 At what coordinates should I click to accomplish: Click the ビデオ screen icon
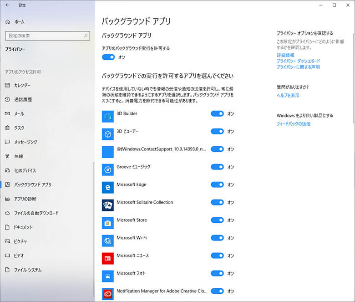(7, 256)
